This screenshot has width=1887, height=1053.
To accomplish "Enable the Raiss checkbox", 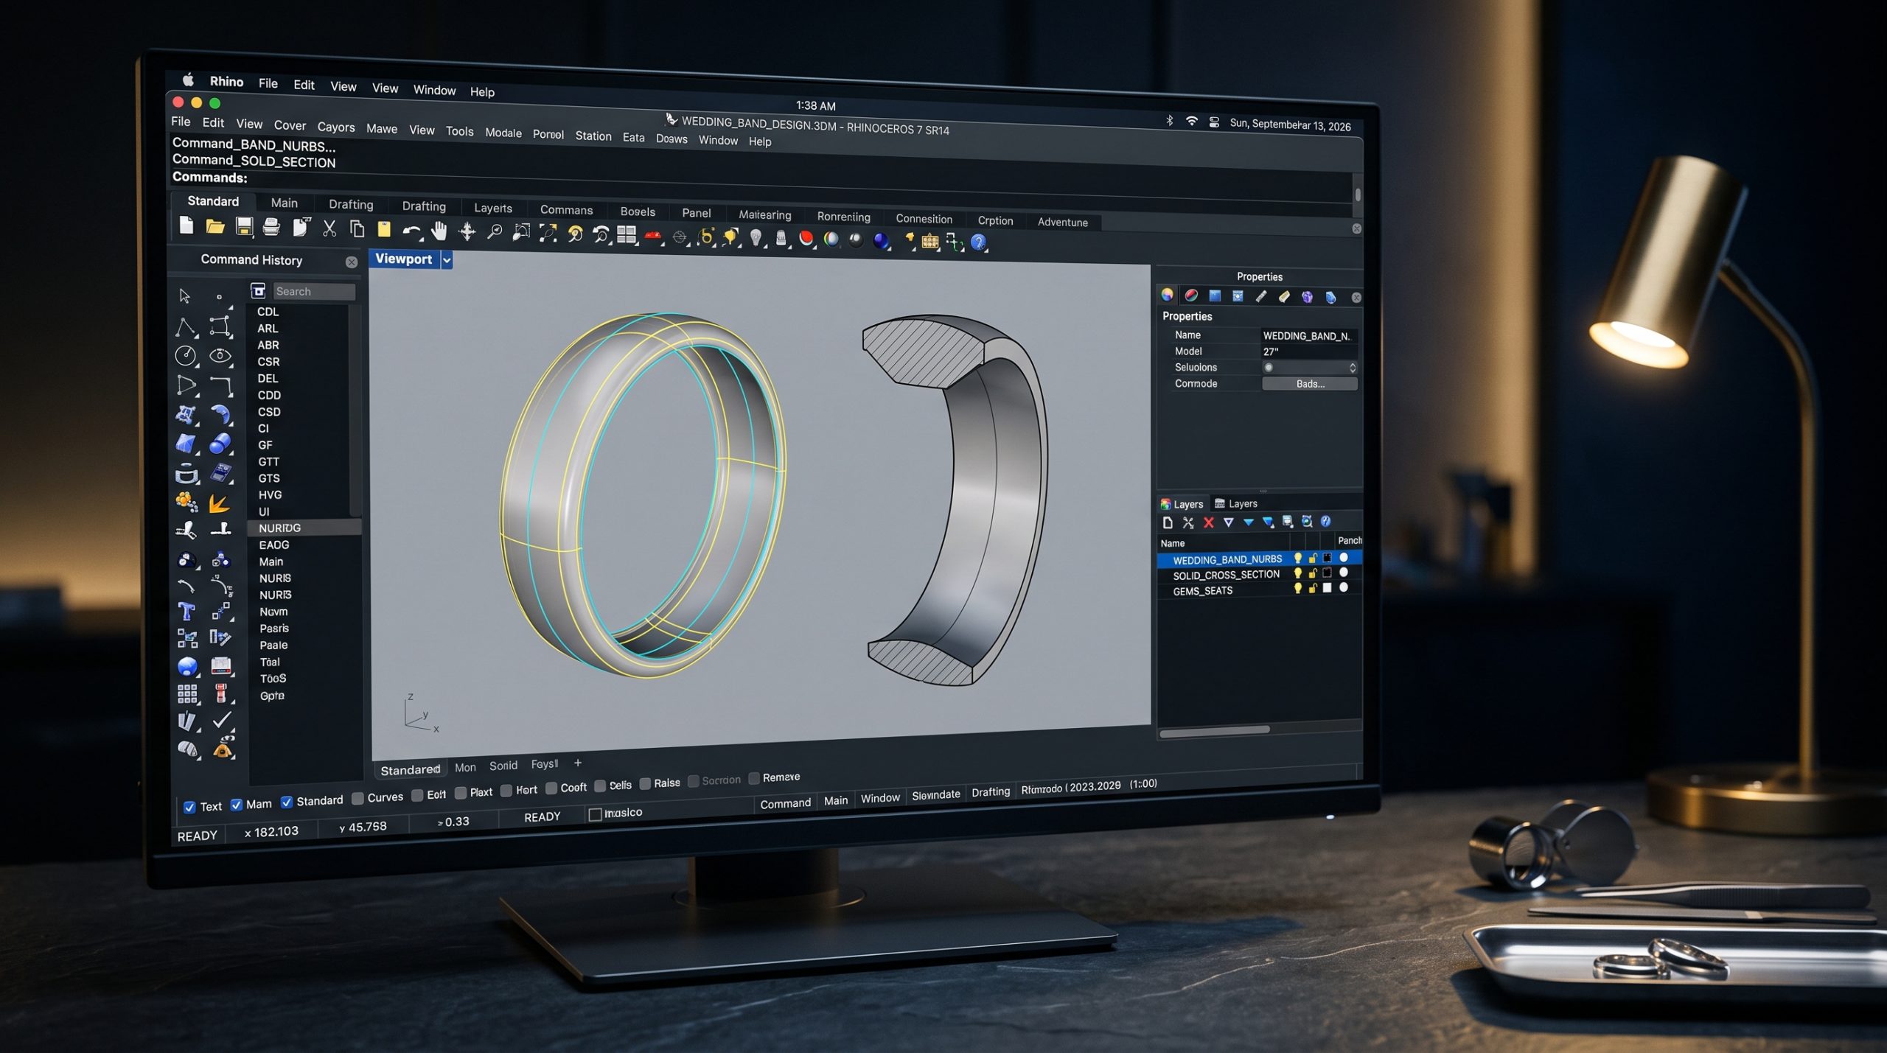I will [x=646, y=783].
